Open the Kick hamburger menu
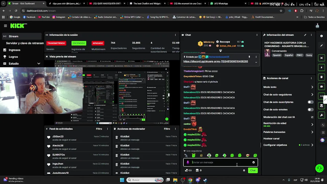Image resolution: width=327 pixels, height=184 pixels. pos(5,26)
